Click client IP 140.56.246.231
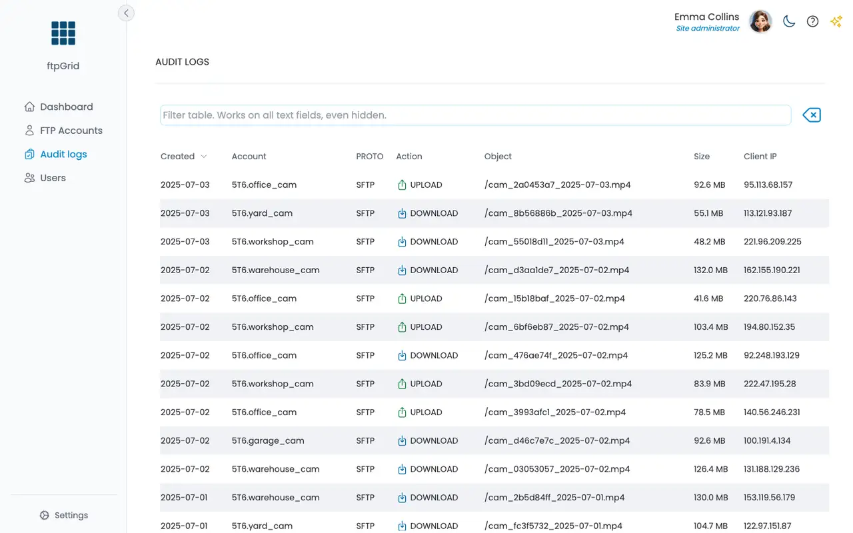The image size is (853, 533). coord(772,412)
